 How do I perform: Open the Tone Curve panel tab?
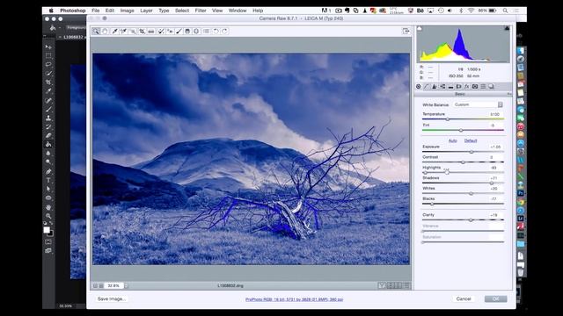[427, 87]
